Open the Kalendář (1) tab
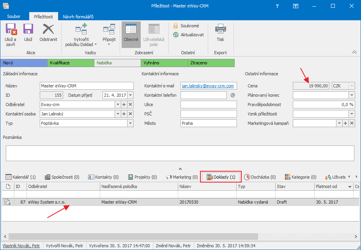Viewport: 361px width, 250px height. pos(21,177)
